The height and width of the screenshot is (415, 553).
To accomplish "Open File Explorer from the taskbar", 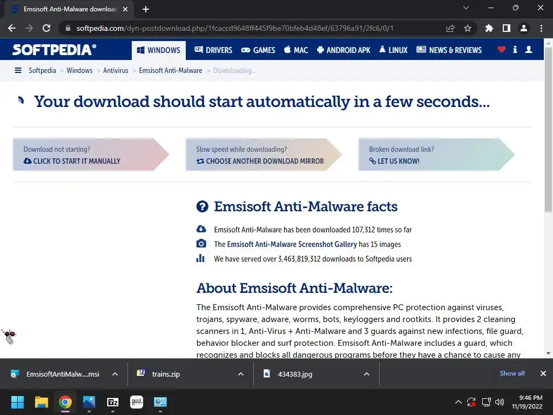I will pyautogui.click(x=41, y=402).
